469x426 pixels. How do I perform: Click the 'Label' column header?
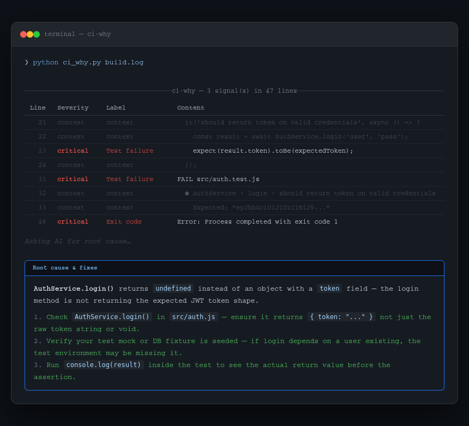coord(116,107)
